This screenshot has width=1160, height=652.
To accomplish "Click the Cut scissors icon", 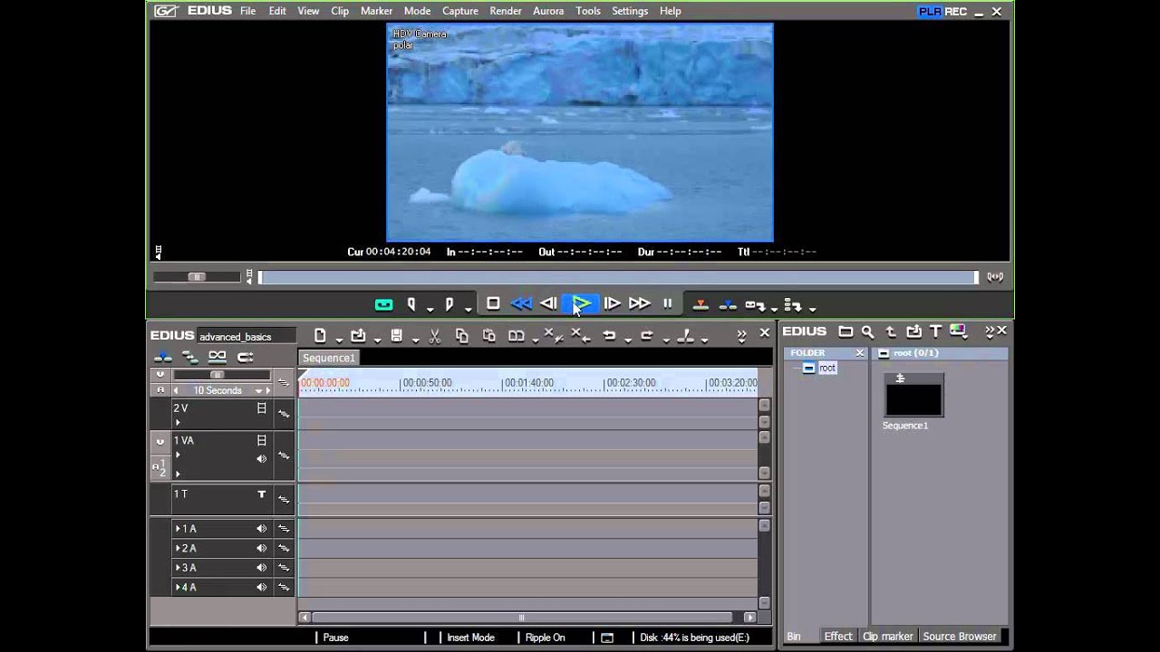I will [434, 336].
